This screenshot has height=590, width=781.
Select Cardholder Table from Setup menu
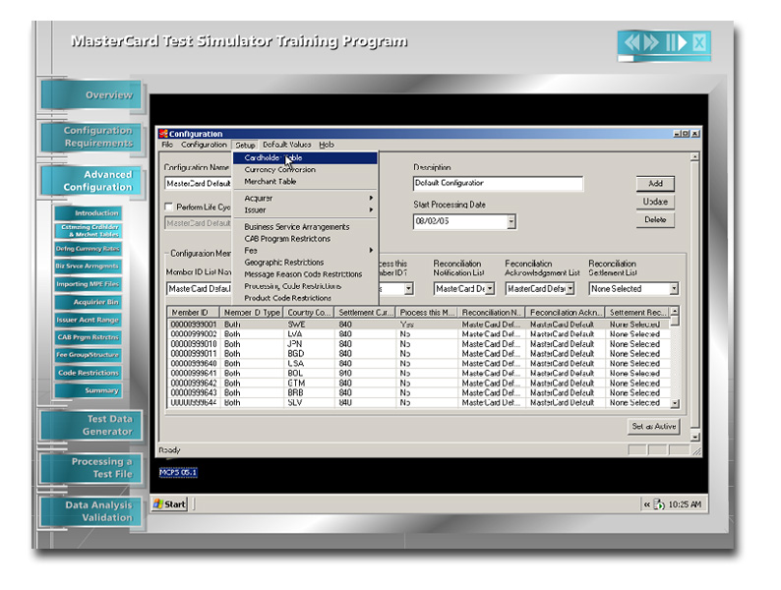tap(305, 158)
